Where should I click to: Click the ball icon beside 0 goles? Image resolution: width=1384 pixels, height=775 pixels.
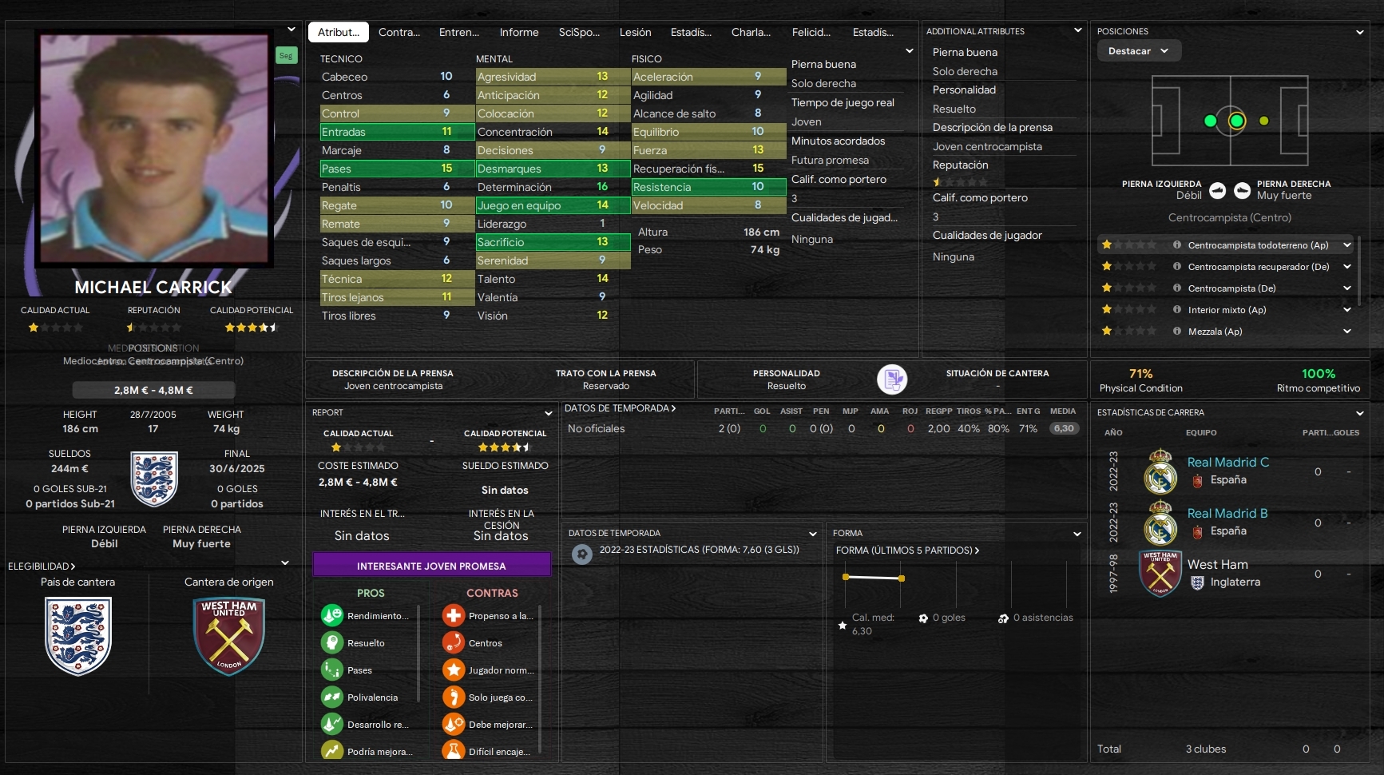(x=923, y=618)
